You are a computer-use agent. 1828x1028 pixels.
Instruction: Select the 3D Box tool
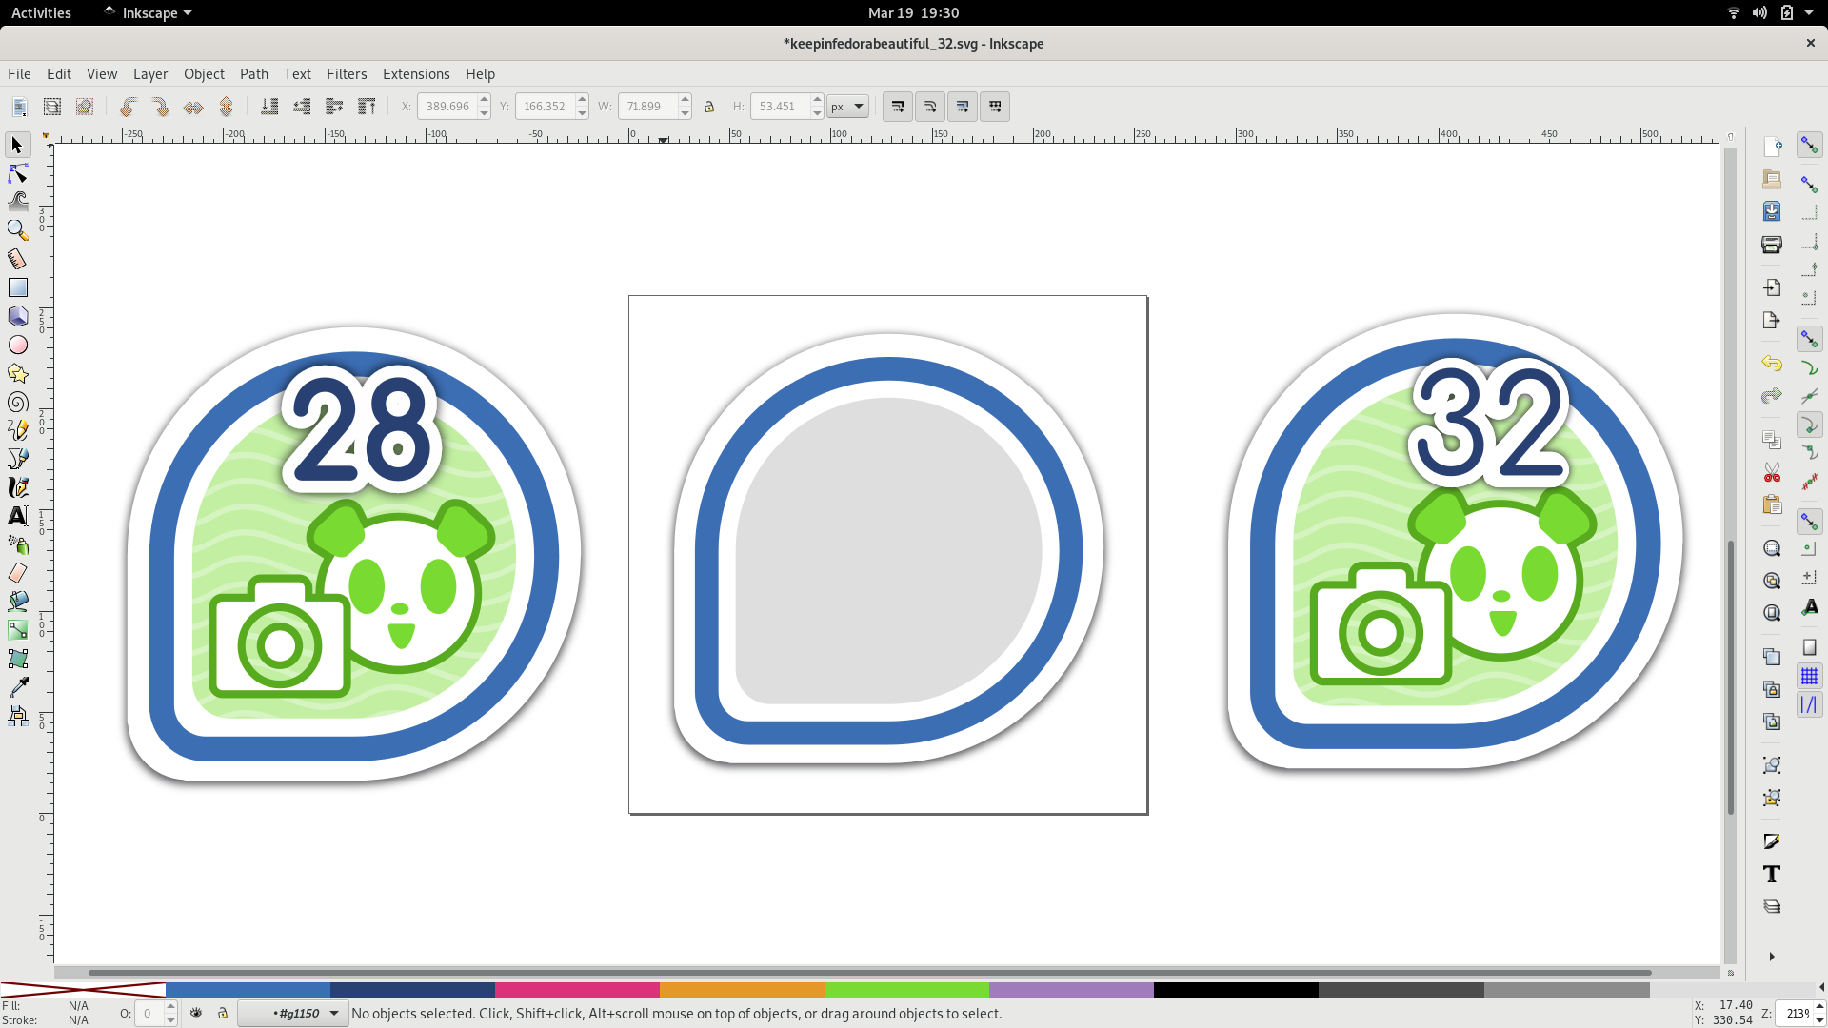[x=17, y=316]
